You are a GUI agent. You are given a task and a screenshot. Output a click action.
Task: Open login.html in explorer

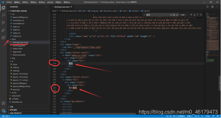tap(17, 52)
